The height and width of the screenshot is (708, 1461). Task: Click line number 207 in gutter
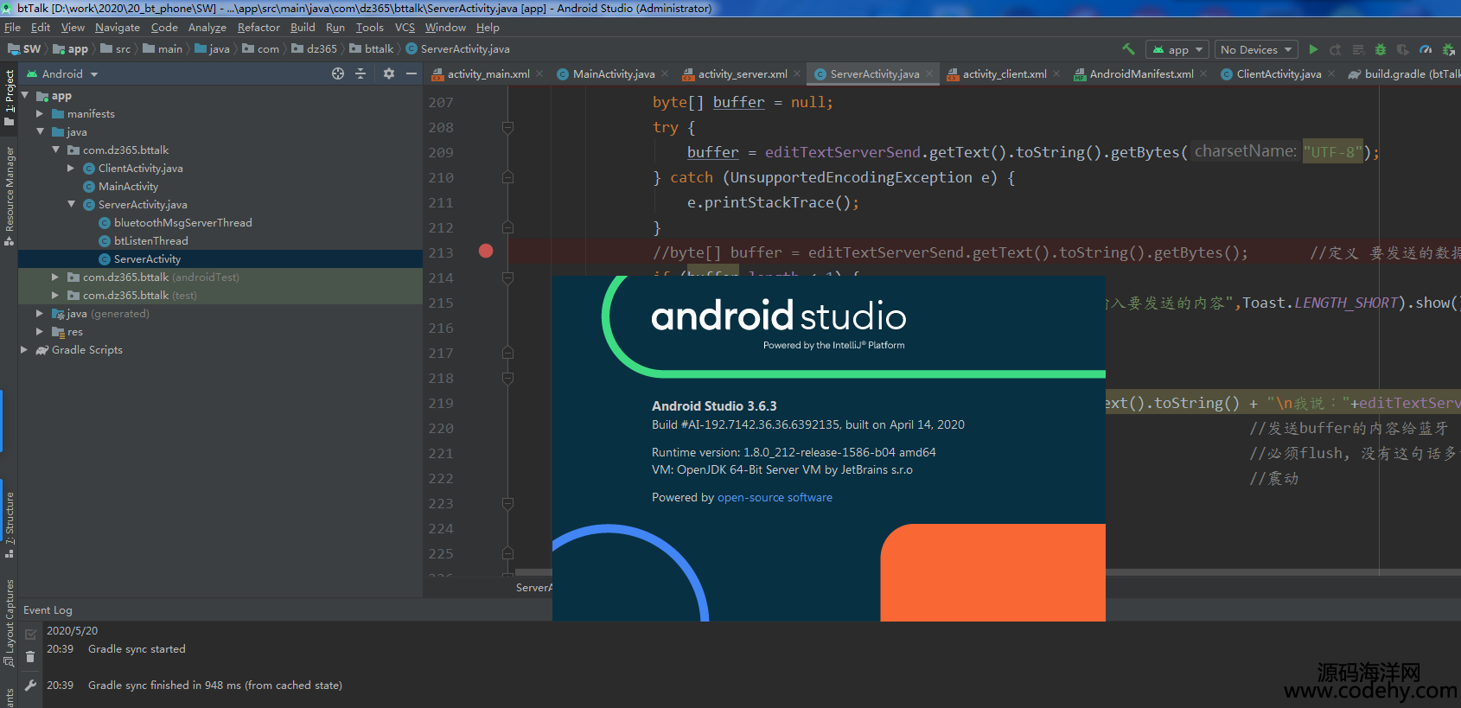tap(441, 102)
